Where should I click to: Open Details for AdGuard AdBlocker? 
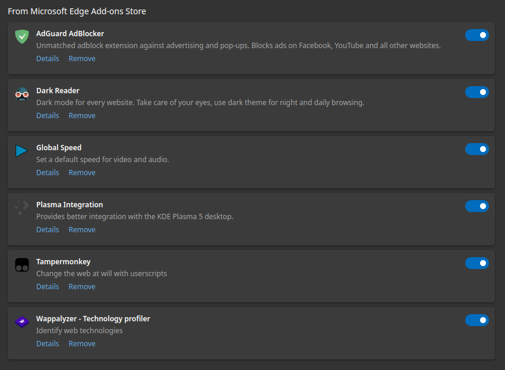pos(48,59)
